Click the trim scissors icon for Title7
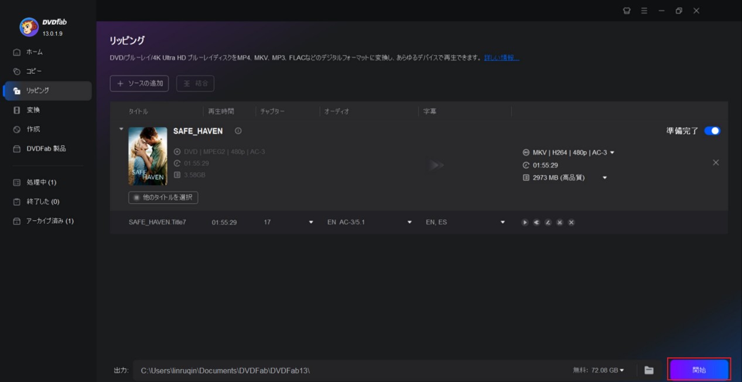 560,223
